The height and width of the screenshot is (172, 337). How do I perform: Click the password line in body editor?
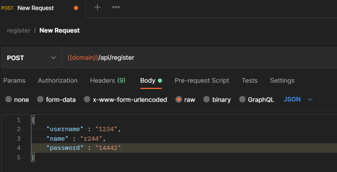84,148
